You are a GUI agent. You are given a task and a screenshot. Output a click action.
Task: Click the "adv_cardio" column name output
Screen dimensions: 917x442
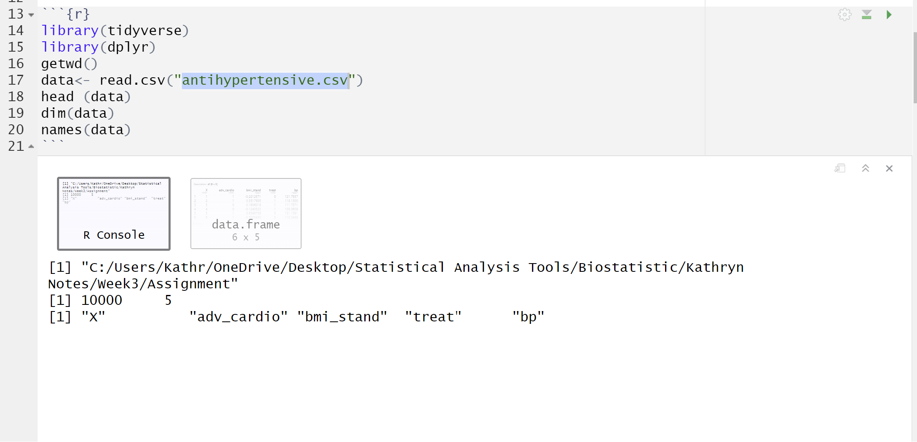coord(238,317)
